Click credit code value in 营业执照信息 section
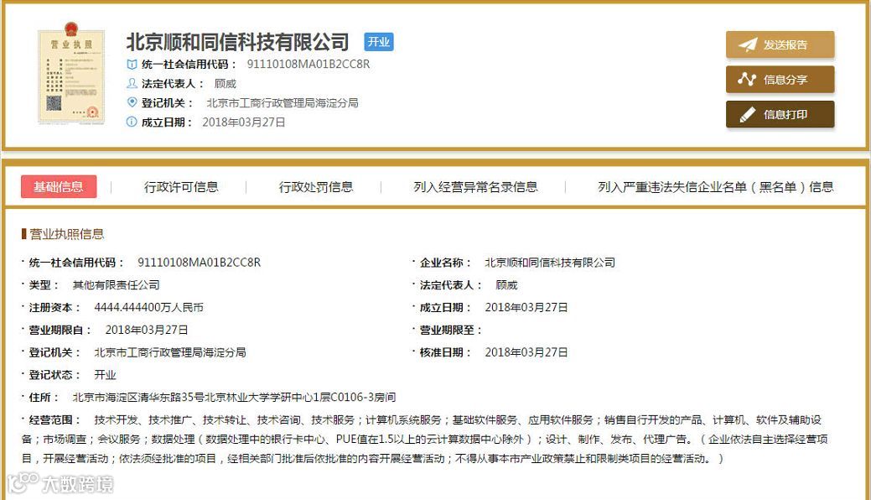871x500 pixels. click(x=200, y=263)
